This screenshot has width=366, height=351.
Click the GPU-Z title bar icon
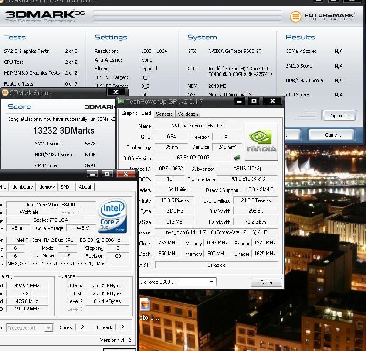[x=121, y=101]
